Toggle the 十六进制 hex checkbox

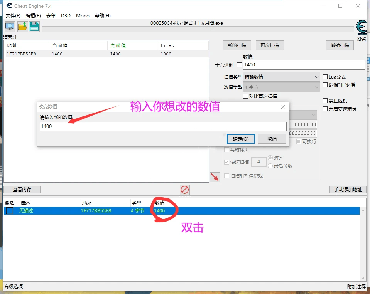(239, 65)
